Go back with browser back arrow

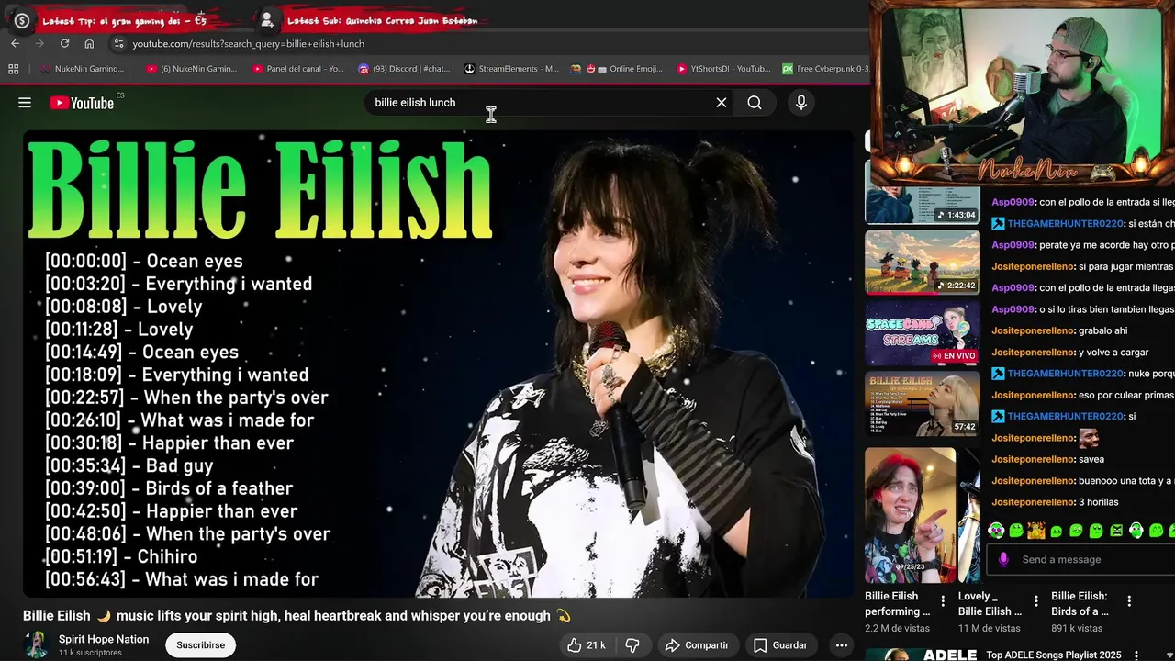tap(15, 43)
